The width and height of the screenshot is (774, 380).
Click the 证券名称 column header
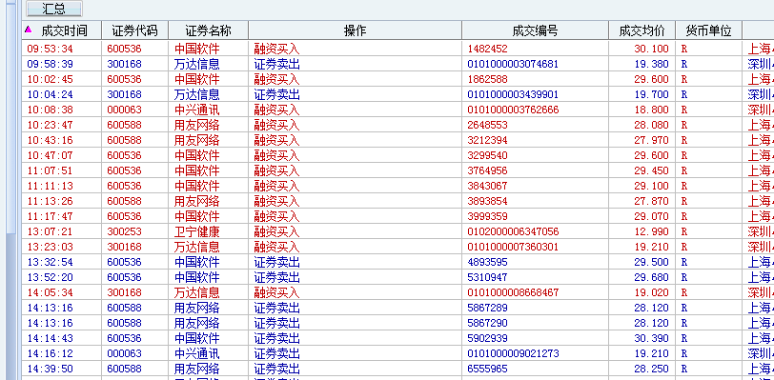[x=209, y=30]
